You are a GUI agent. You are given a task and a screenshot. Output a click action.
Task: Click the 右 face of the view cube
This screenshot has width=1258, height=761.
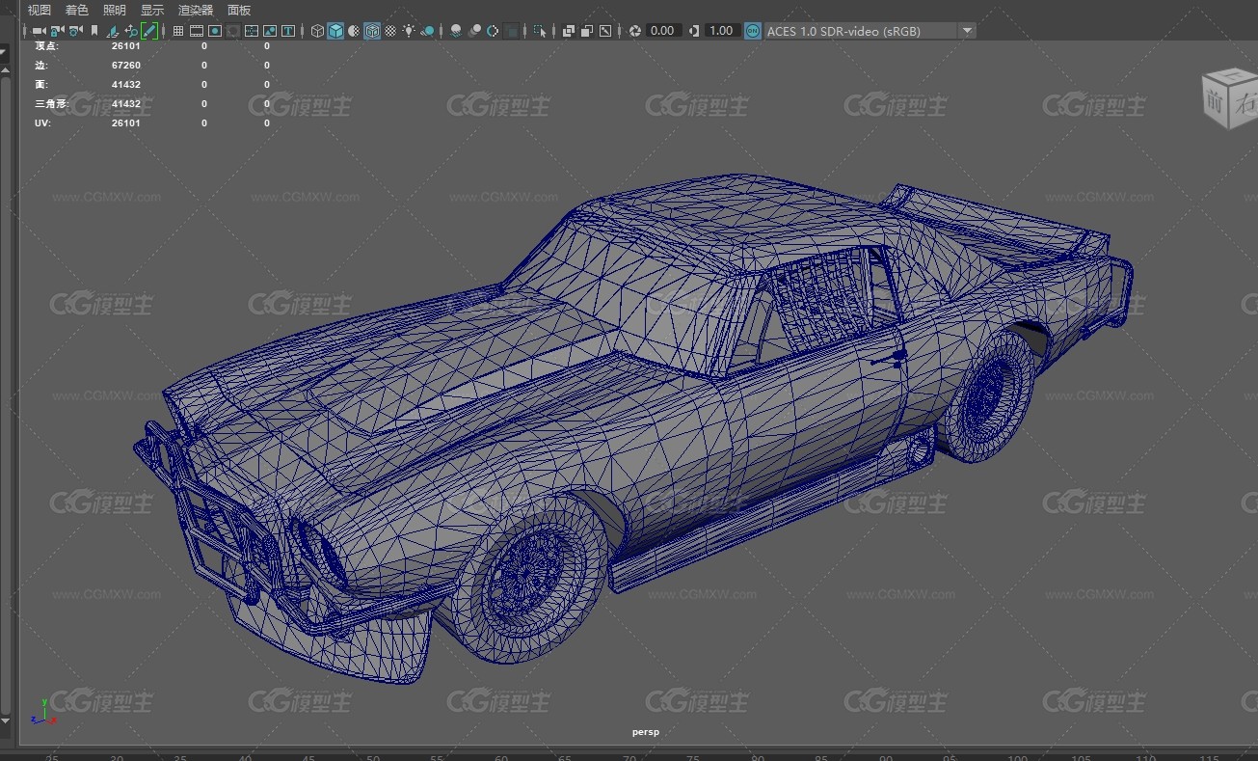(x=1243, y=104)
